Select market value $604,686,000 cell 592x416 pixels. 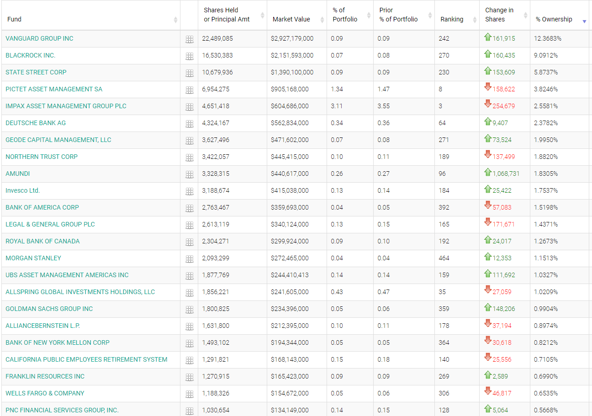coord(290,106)
